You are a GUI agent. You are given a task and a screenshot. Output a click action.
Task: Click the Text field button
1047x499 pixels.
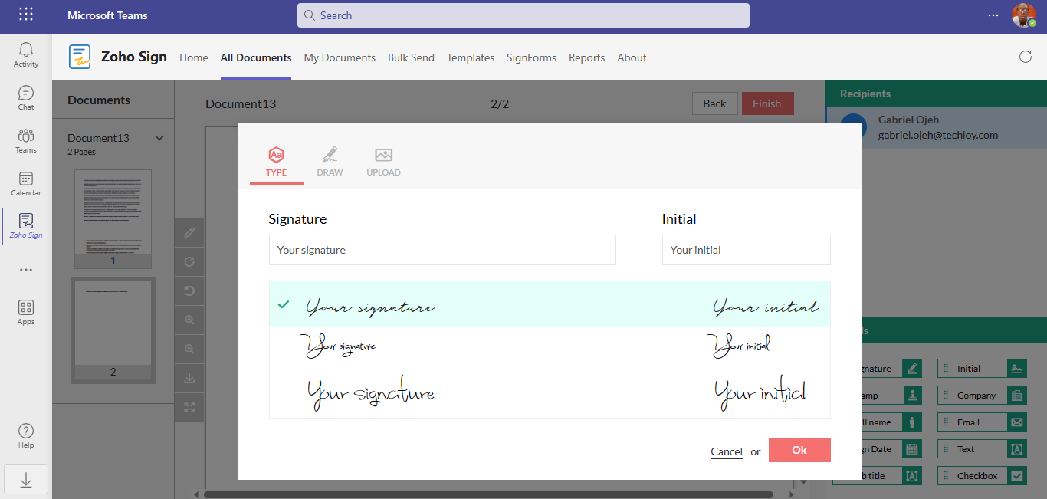982,449
